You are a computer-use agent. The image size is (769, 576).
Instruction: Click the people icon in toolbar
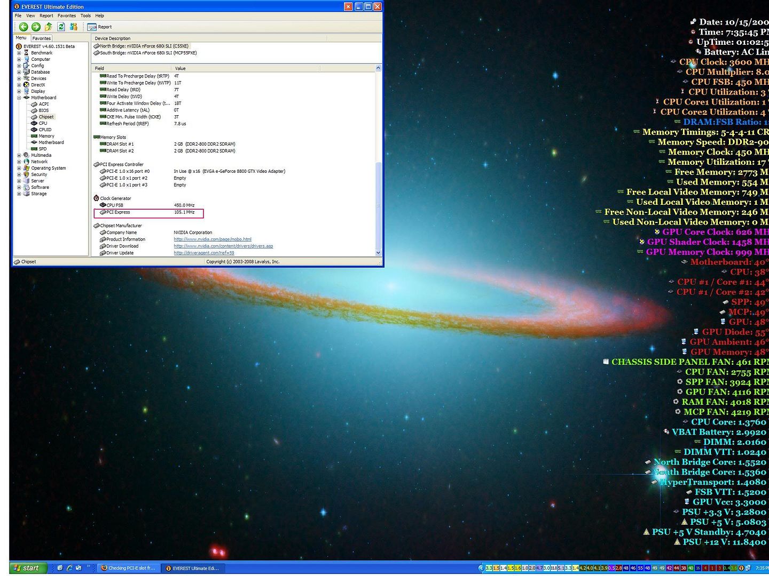74,27
